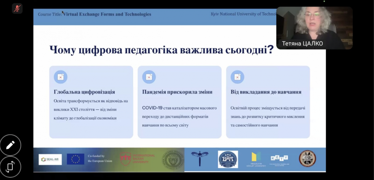Click the Virtual Exchange Forms and Technologies title
Image resolution: width=374 pixels, height=180 pixels.
(x=107, y=14)
